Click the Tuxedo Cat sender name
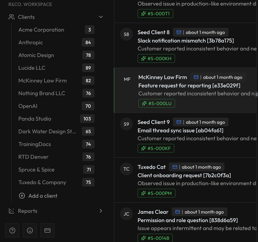 coord(152,167)
